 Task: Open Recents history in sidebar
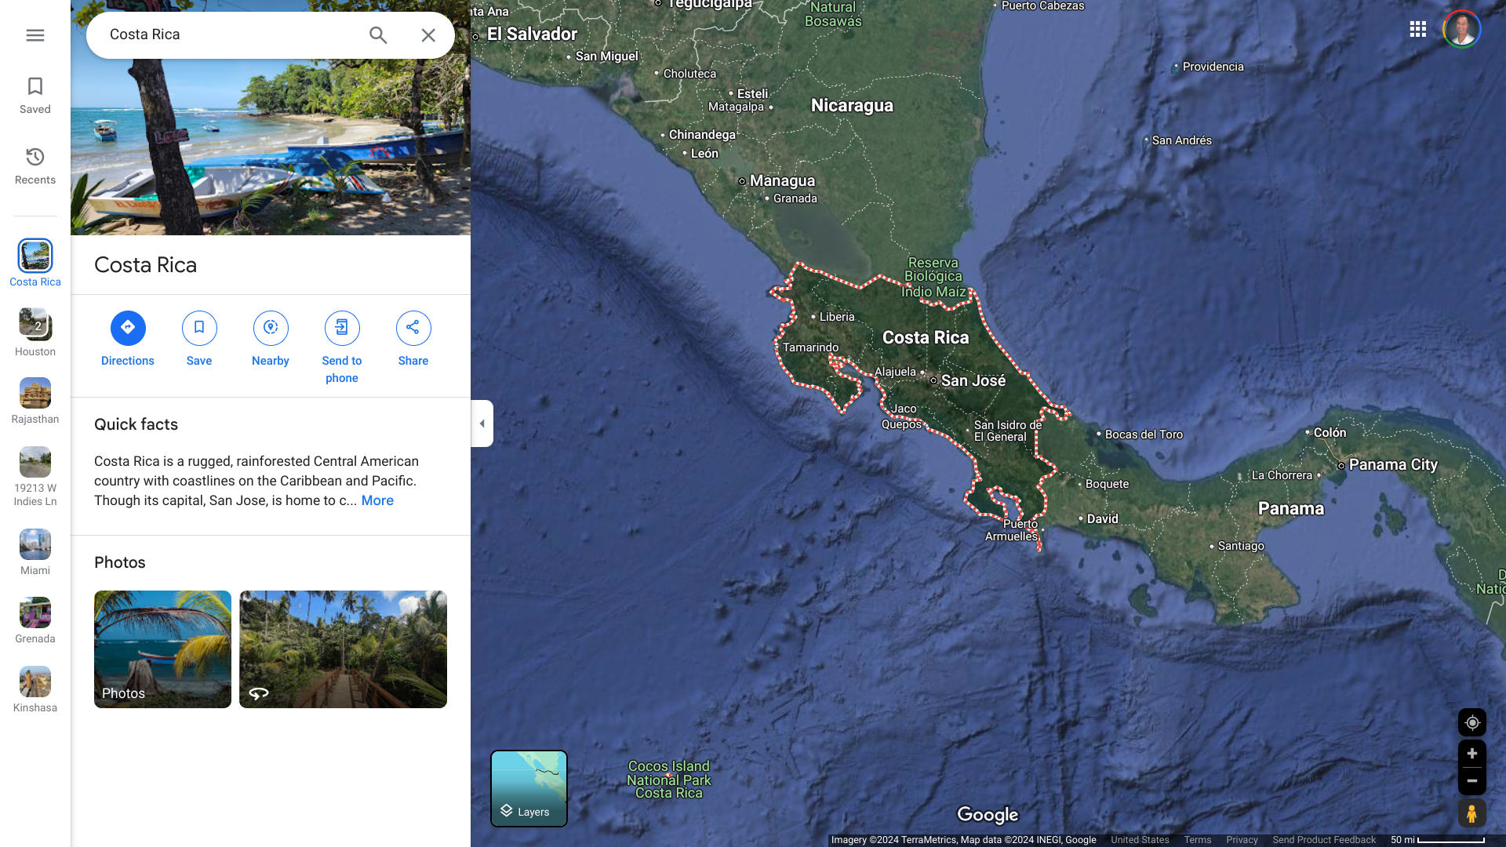click(x=35, y=165)
